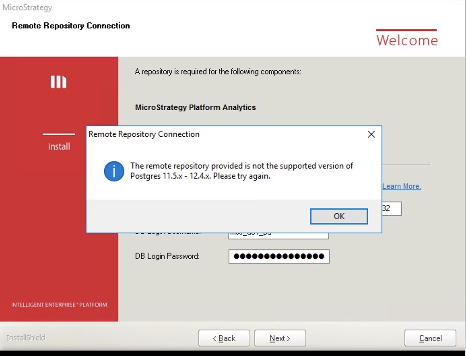
Task: Click the Welcome heading at top right
Action: tap(407, 41)
